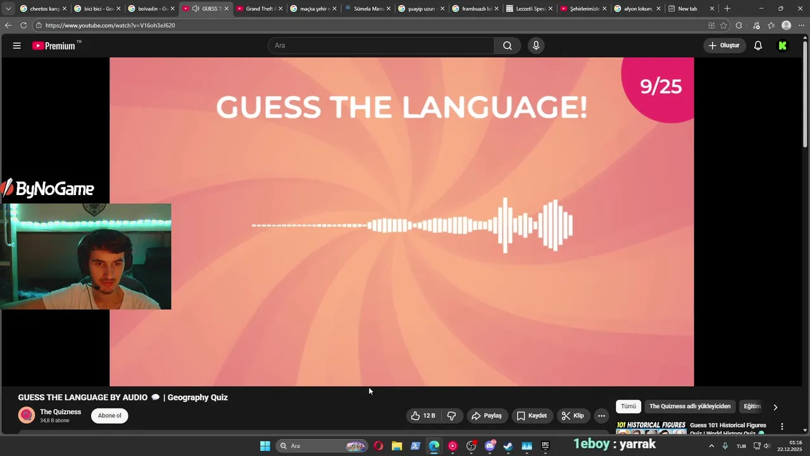Switch input language TUR
810x456 pixels.
tap(741, 446)
